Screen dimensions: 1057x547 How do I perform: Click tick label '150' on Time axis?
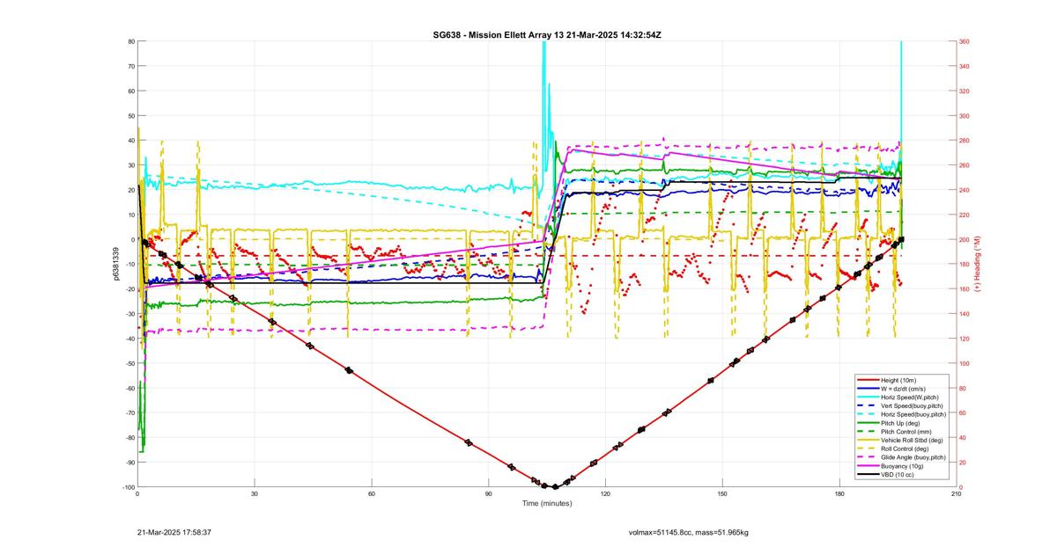coord(722,493)
